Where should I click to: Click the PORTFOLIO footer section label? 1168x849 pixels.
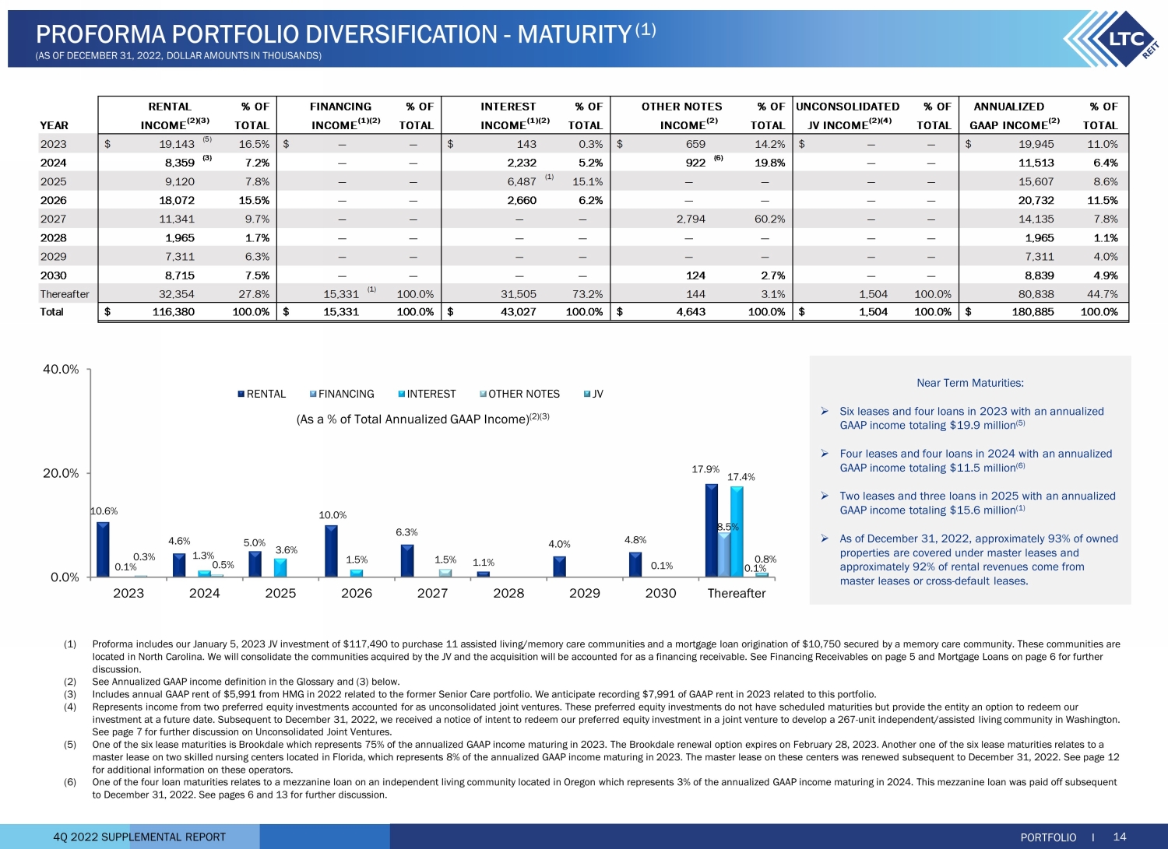tap(1048, 837)
